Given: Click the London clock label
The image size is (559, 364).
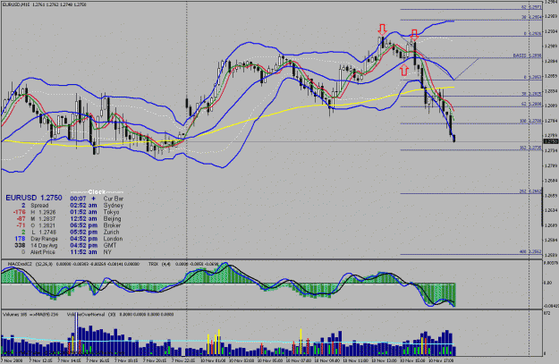Looking at the screenshot, I should [113, 239].
